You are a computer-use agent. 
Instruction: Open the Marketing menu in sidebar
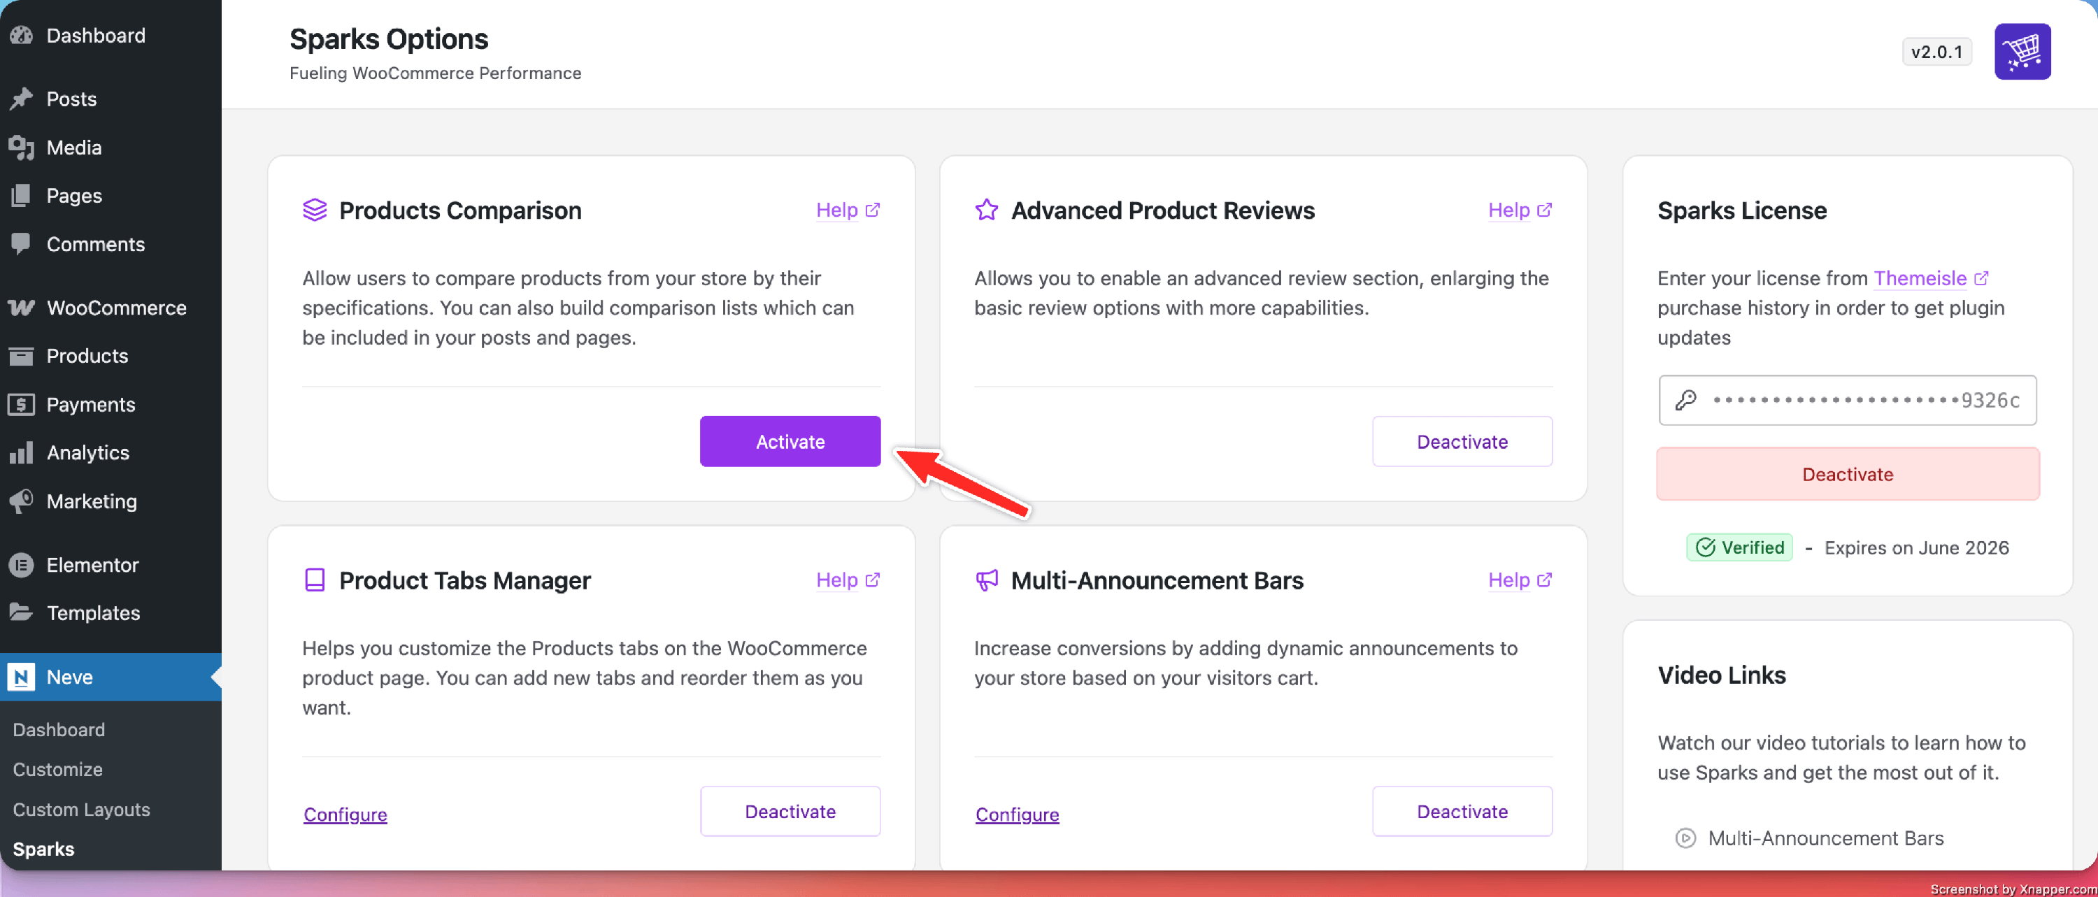coord(91,501)
